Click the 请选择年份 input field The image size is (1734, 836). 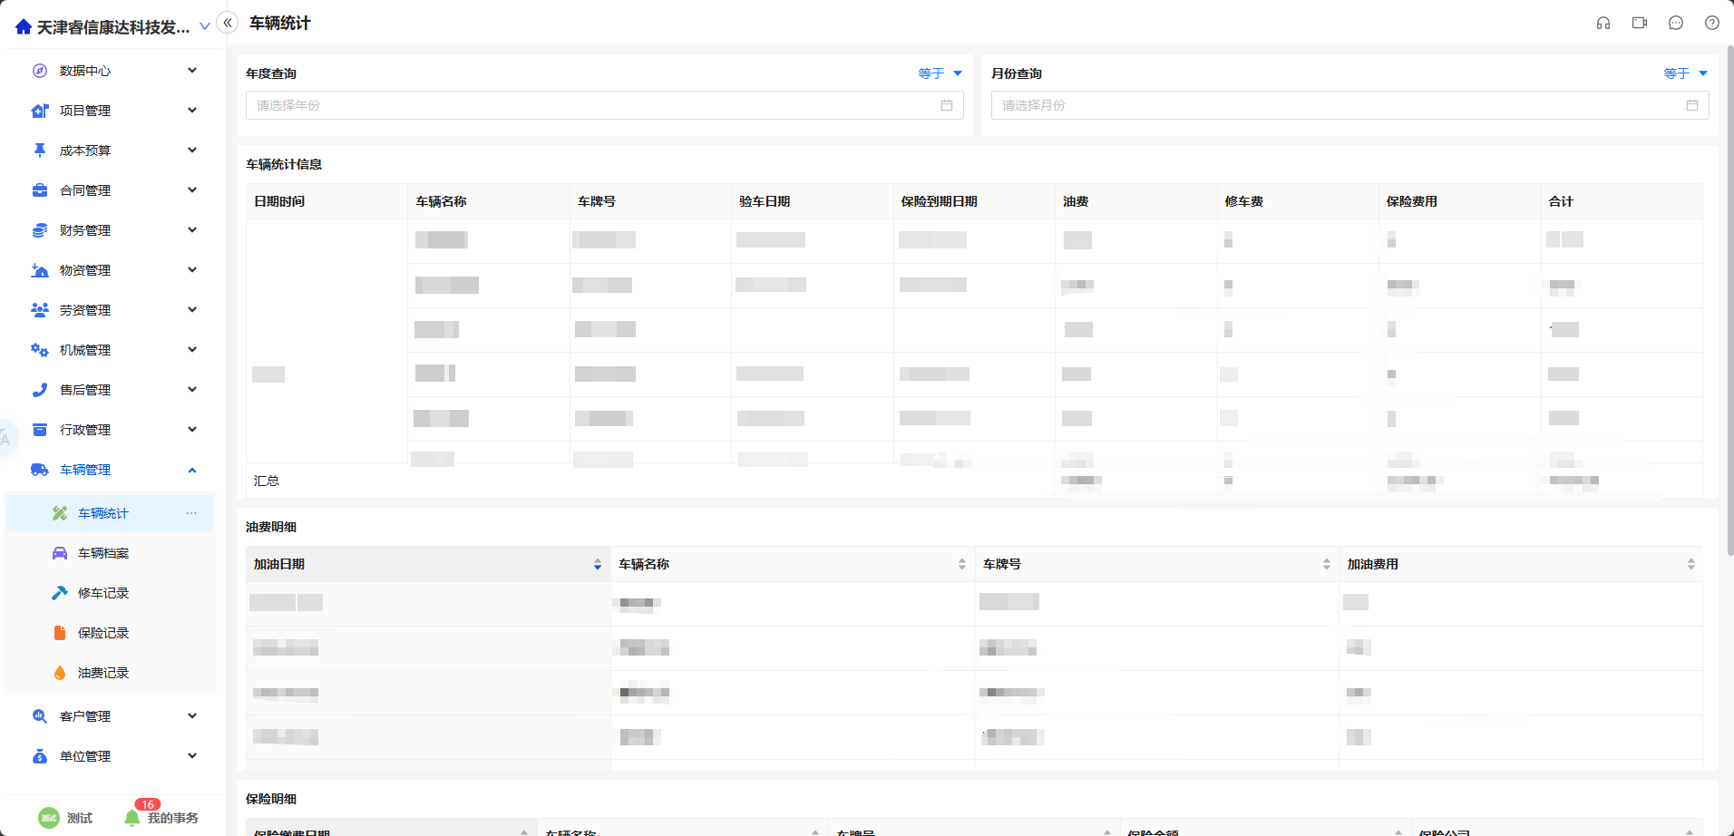coord(589,105)
